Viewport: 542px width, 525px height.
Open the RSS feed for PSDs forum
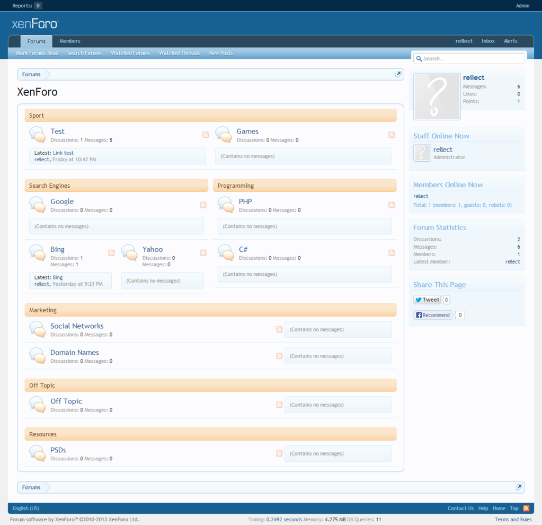point(279,453)
